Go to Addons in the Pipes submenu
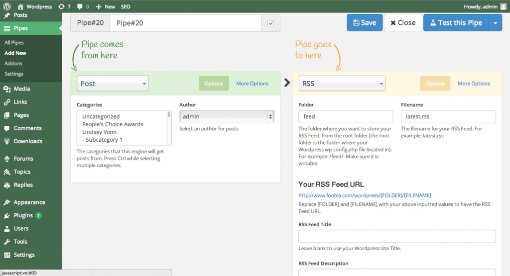The width and height of the screenshot is (510, 276). pyautogui.click(x=13, y=64)
